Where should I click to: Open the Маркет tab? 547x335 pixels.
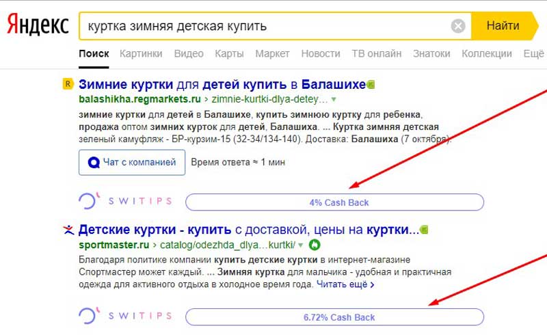(272, 54)
